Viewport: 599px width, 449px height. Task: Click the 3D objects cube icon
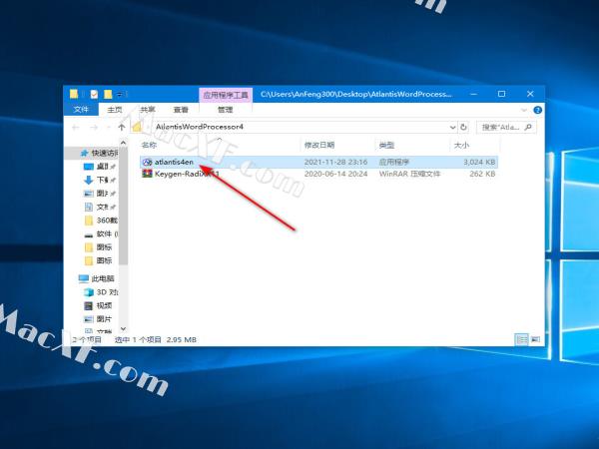(x=88, y=292)
